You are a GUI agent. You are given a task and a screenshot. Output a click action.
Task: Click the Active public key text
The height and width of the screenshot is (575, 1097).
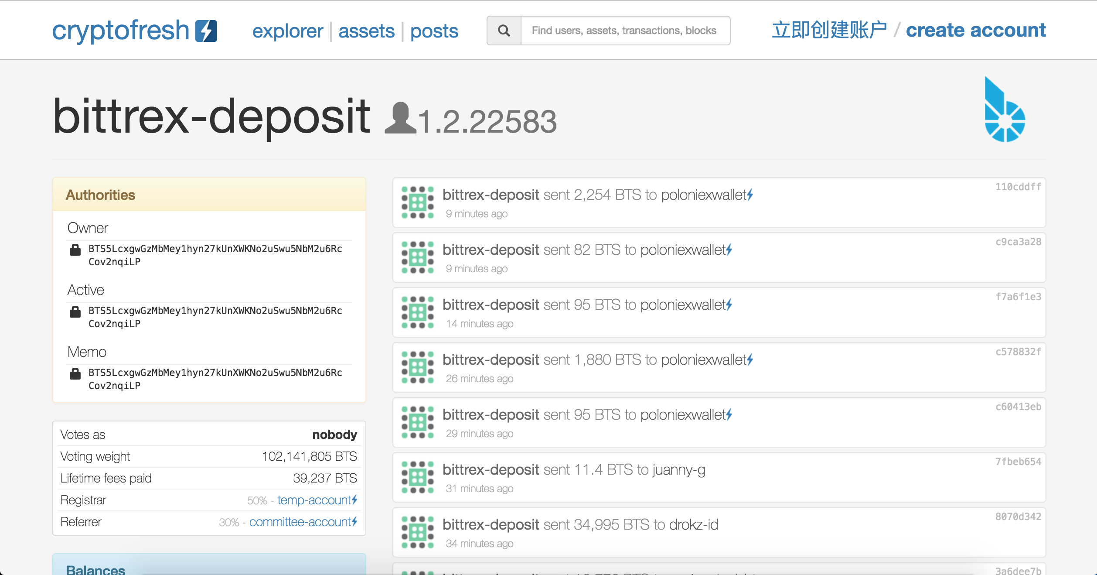click(x=215, y=317)
